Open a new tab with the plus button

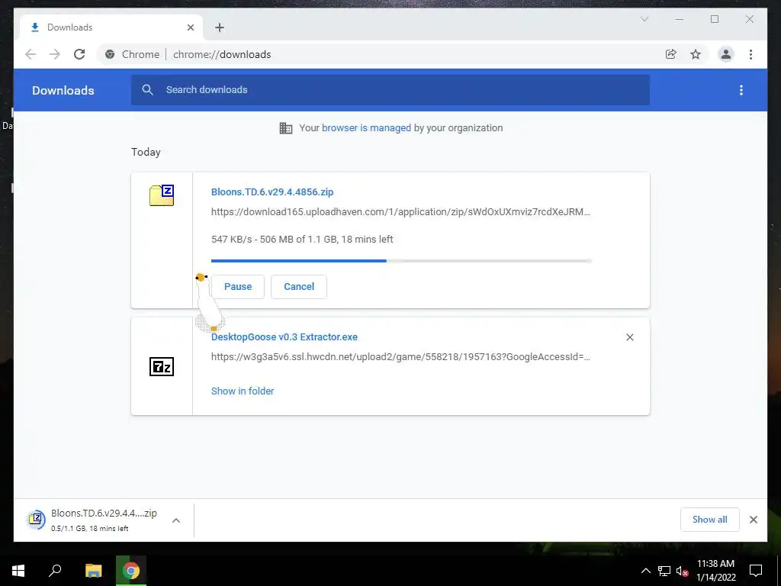(x=220, y=27)
